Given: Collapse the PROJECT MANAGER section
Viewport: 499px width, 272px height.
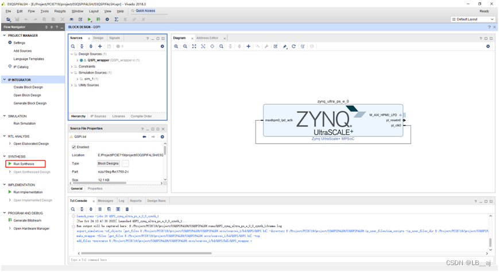Looking at the screenshot, I should coord(5,36).
